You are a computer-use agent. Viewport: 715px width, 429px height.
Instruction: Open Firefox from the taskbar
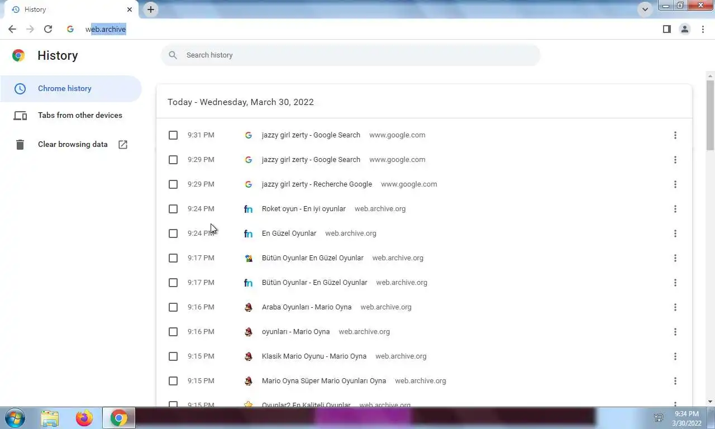click(x=84, y=418)
